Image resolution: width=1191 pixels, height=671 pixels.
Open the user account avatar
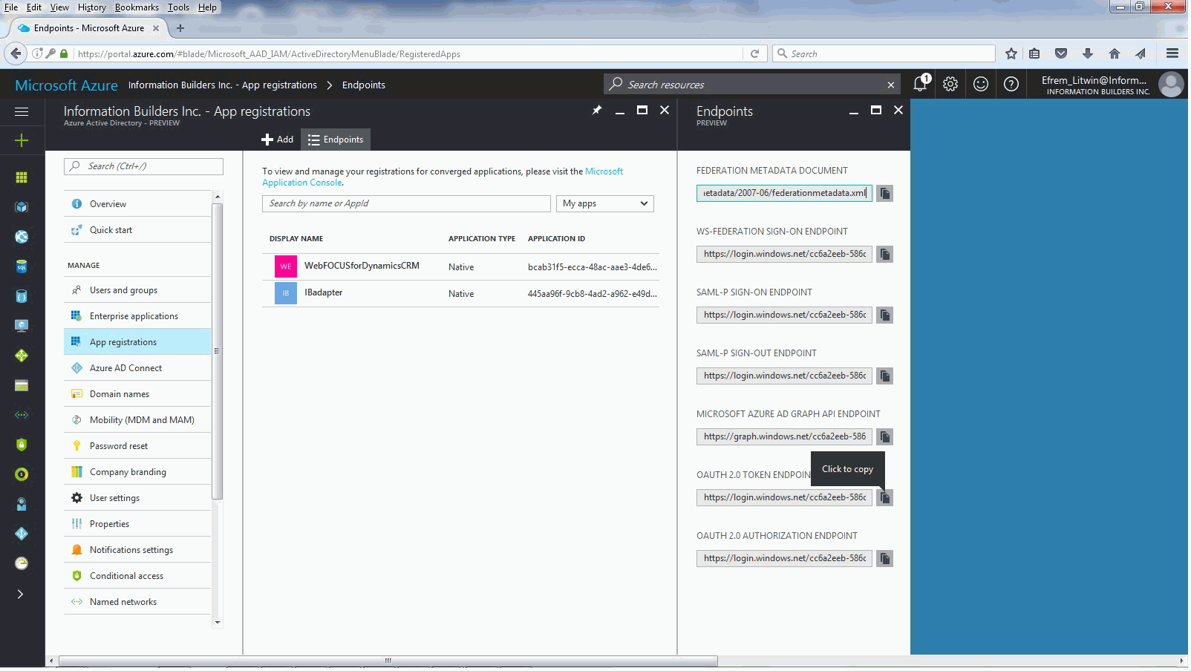(x=1171, y=85)
